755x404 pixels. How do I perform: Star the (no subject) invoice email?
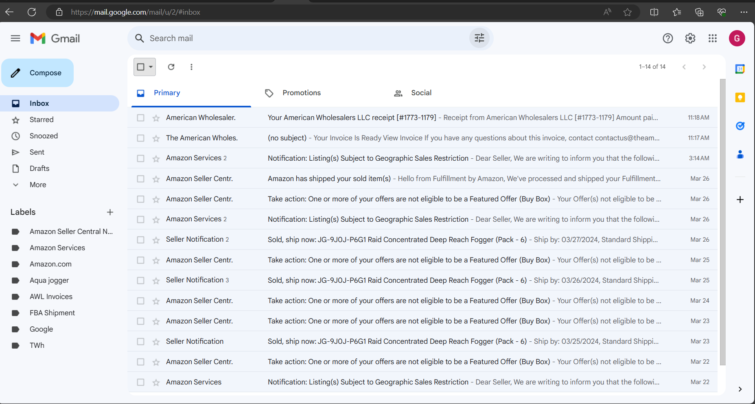pos(156,138)
